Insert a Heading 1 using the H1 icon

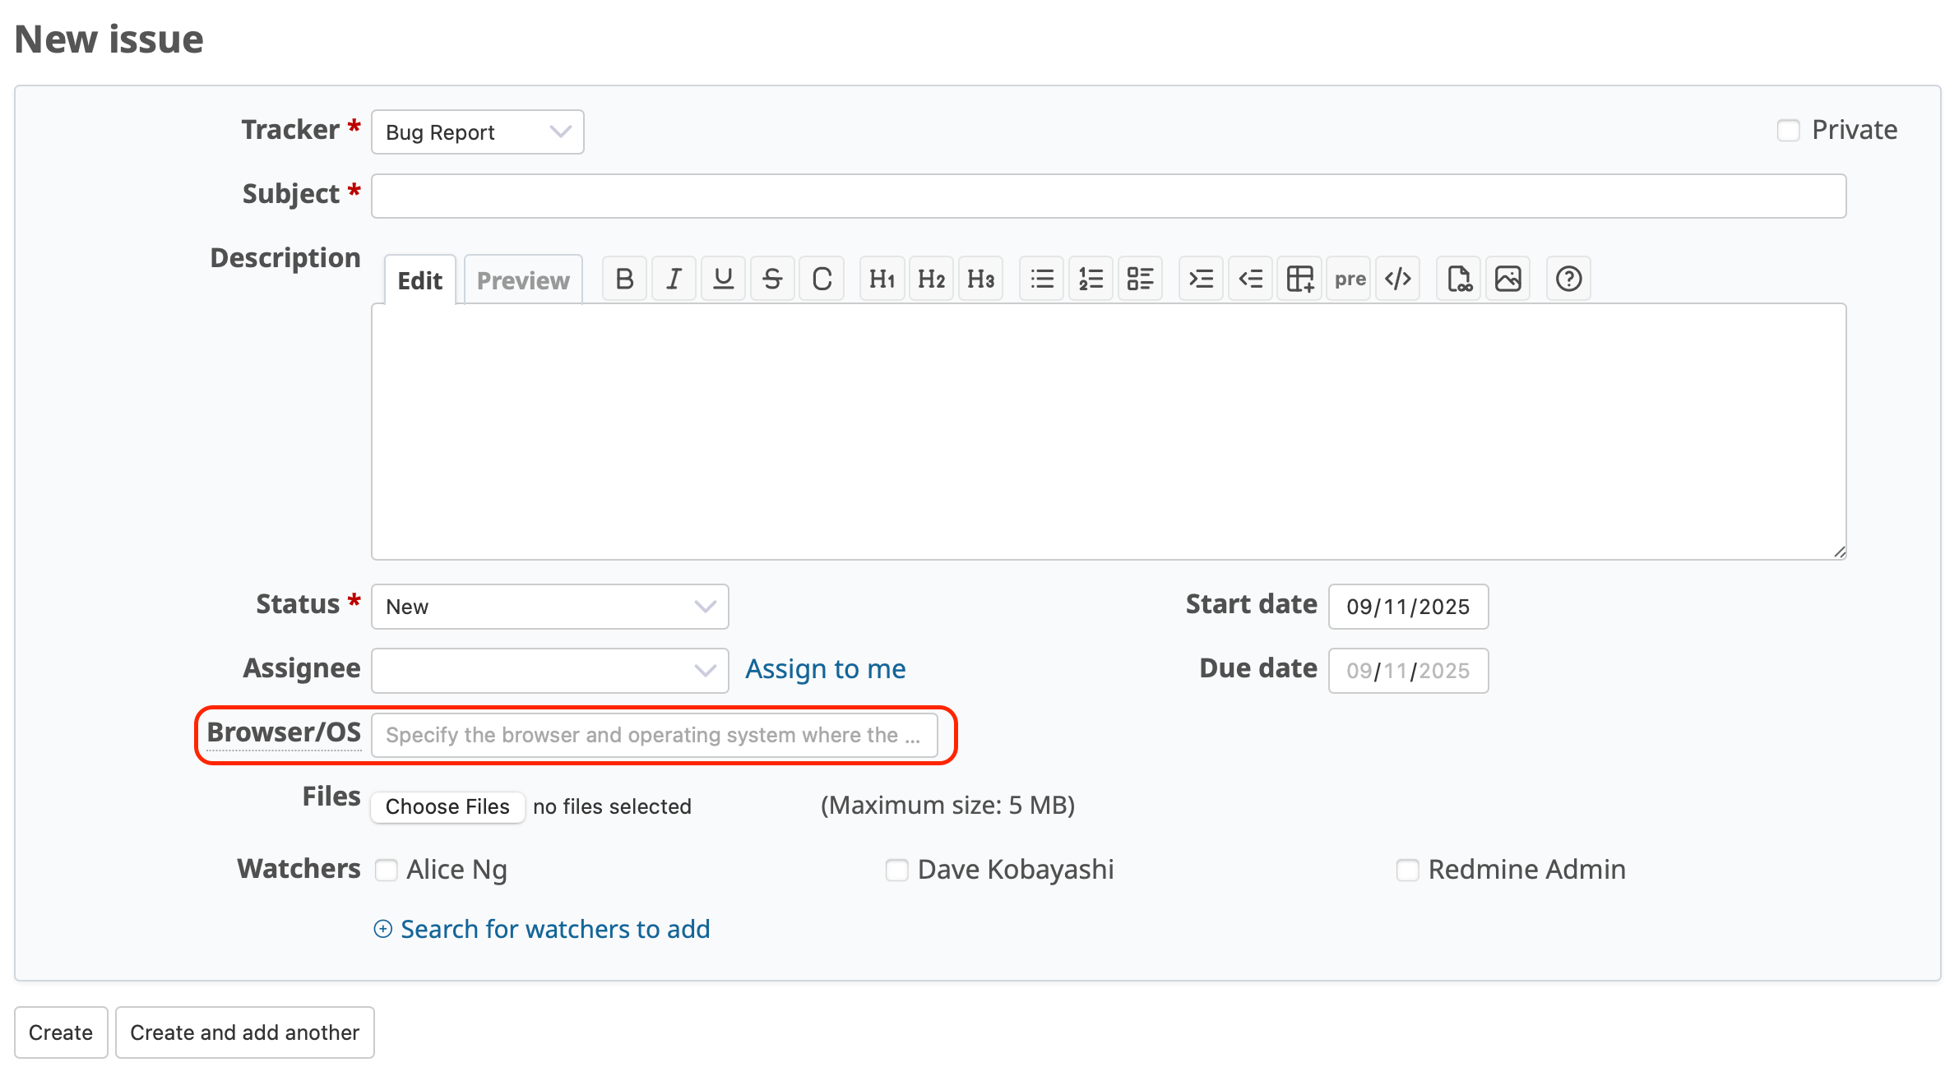(882, 279)
